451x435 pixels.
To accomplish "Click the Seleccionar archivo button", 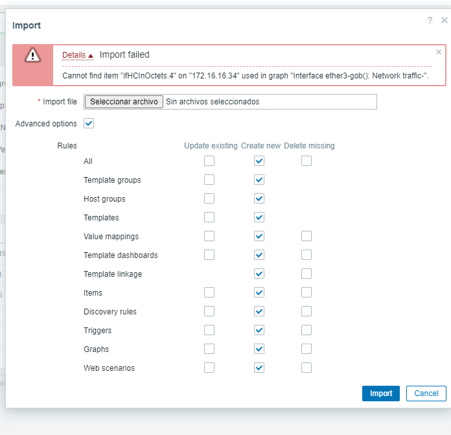I will tap(124, 102).
